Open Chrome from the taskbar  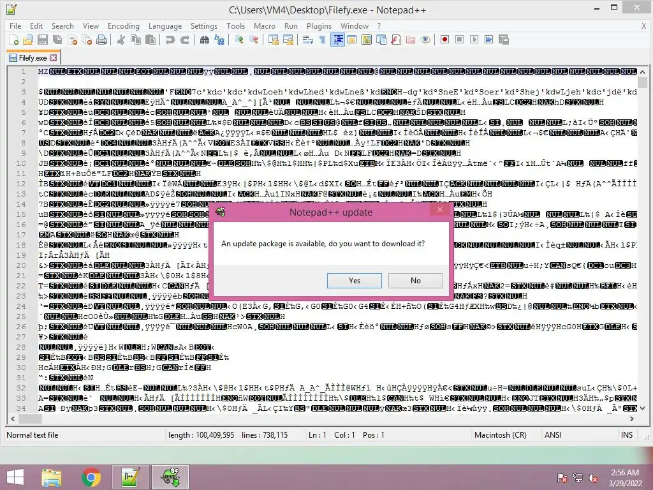point(92,477)
